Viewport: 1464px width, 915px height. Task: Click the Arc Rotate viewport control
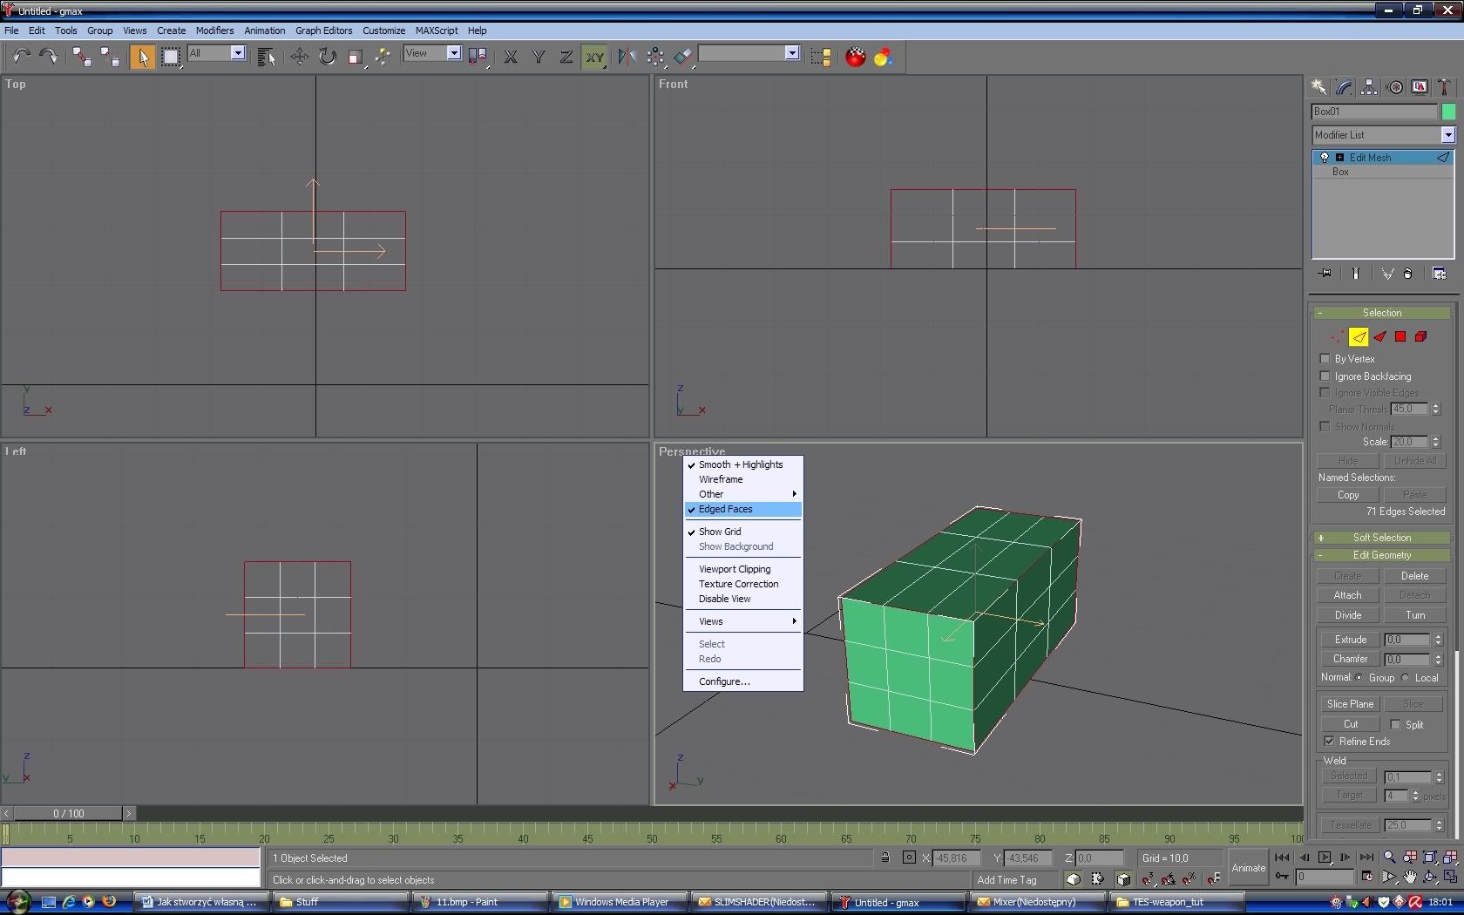pos(1430,877)
